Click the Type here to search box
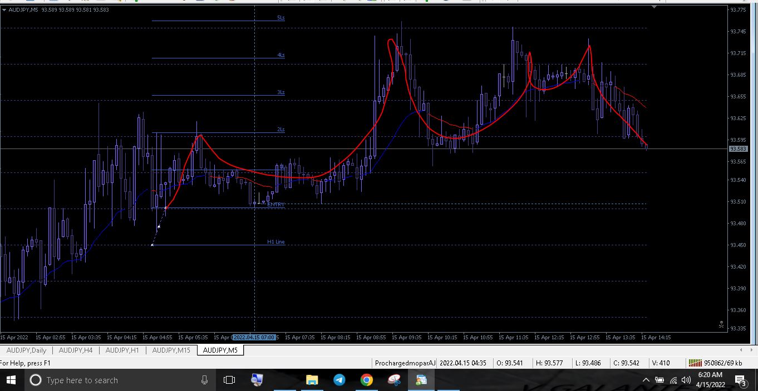 point(121,380)
